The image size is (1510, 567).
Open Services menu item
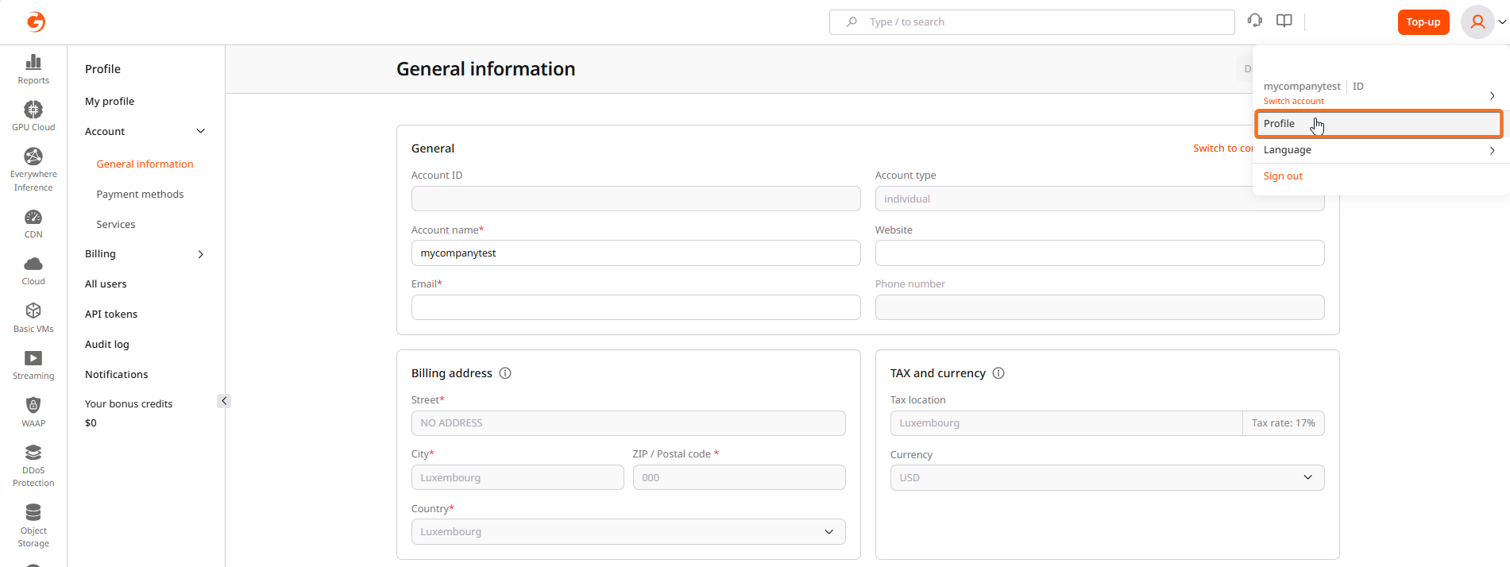click(116, 225)
